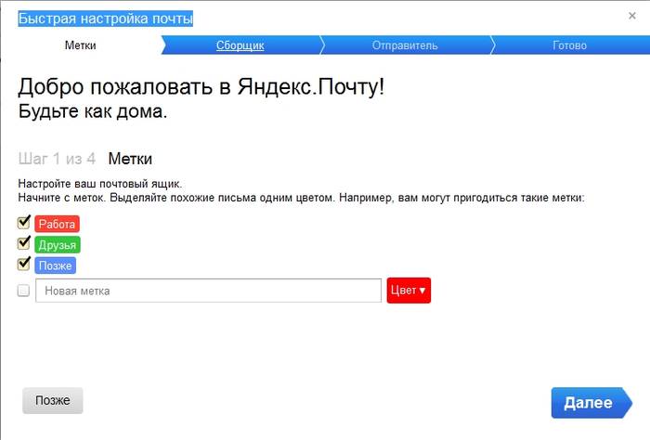
Task: Open the Сборщик step link
Action: coord(240,45)
